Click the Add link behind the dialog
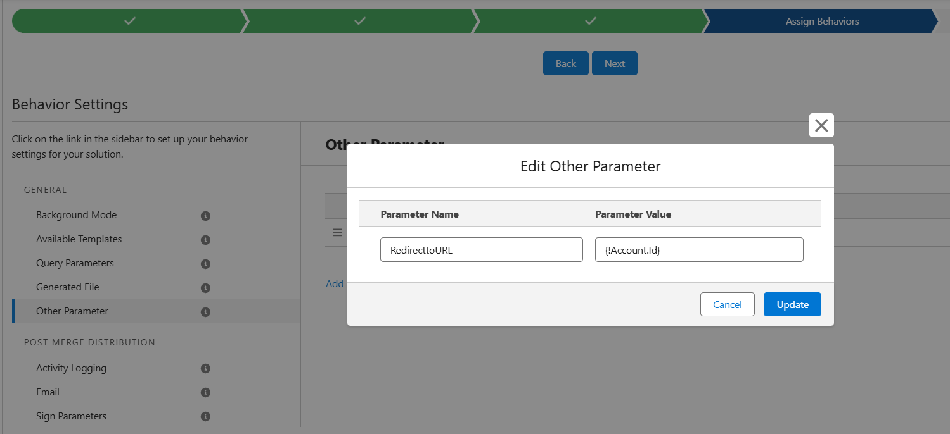 pos(335,283)
